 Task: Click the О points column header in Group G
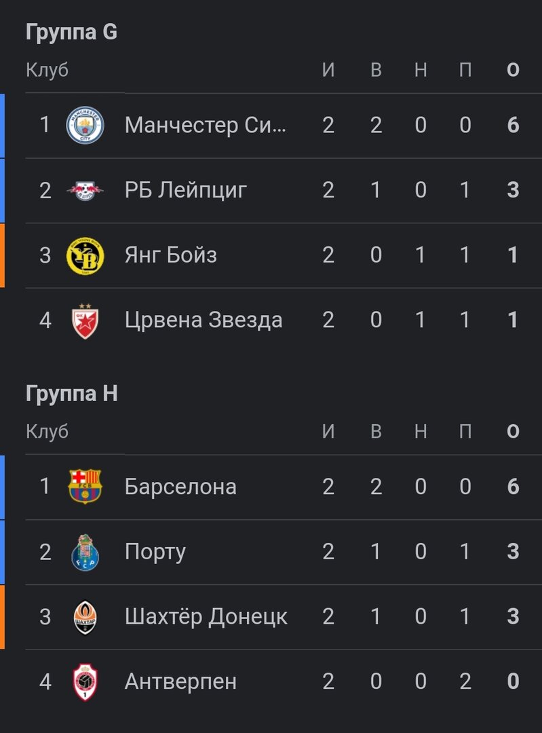click(x=513, y=70)
